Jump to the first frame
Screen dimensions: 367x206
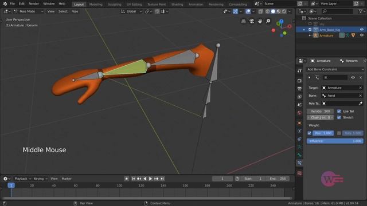tap(133, 179)
